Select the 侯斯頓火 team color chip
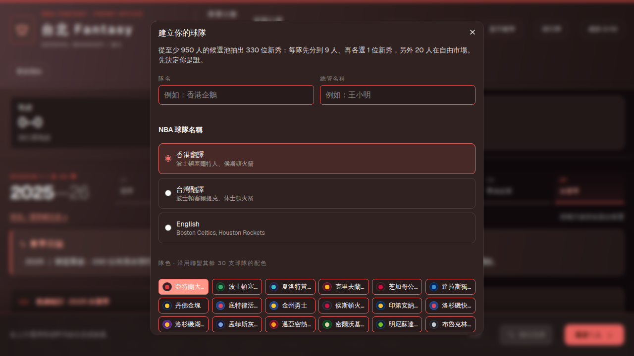Viewport: 634px width, 356px height. click(x=344, y=306)
